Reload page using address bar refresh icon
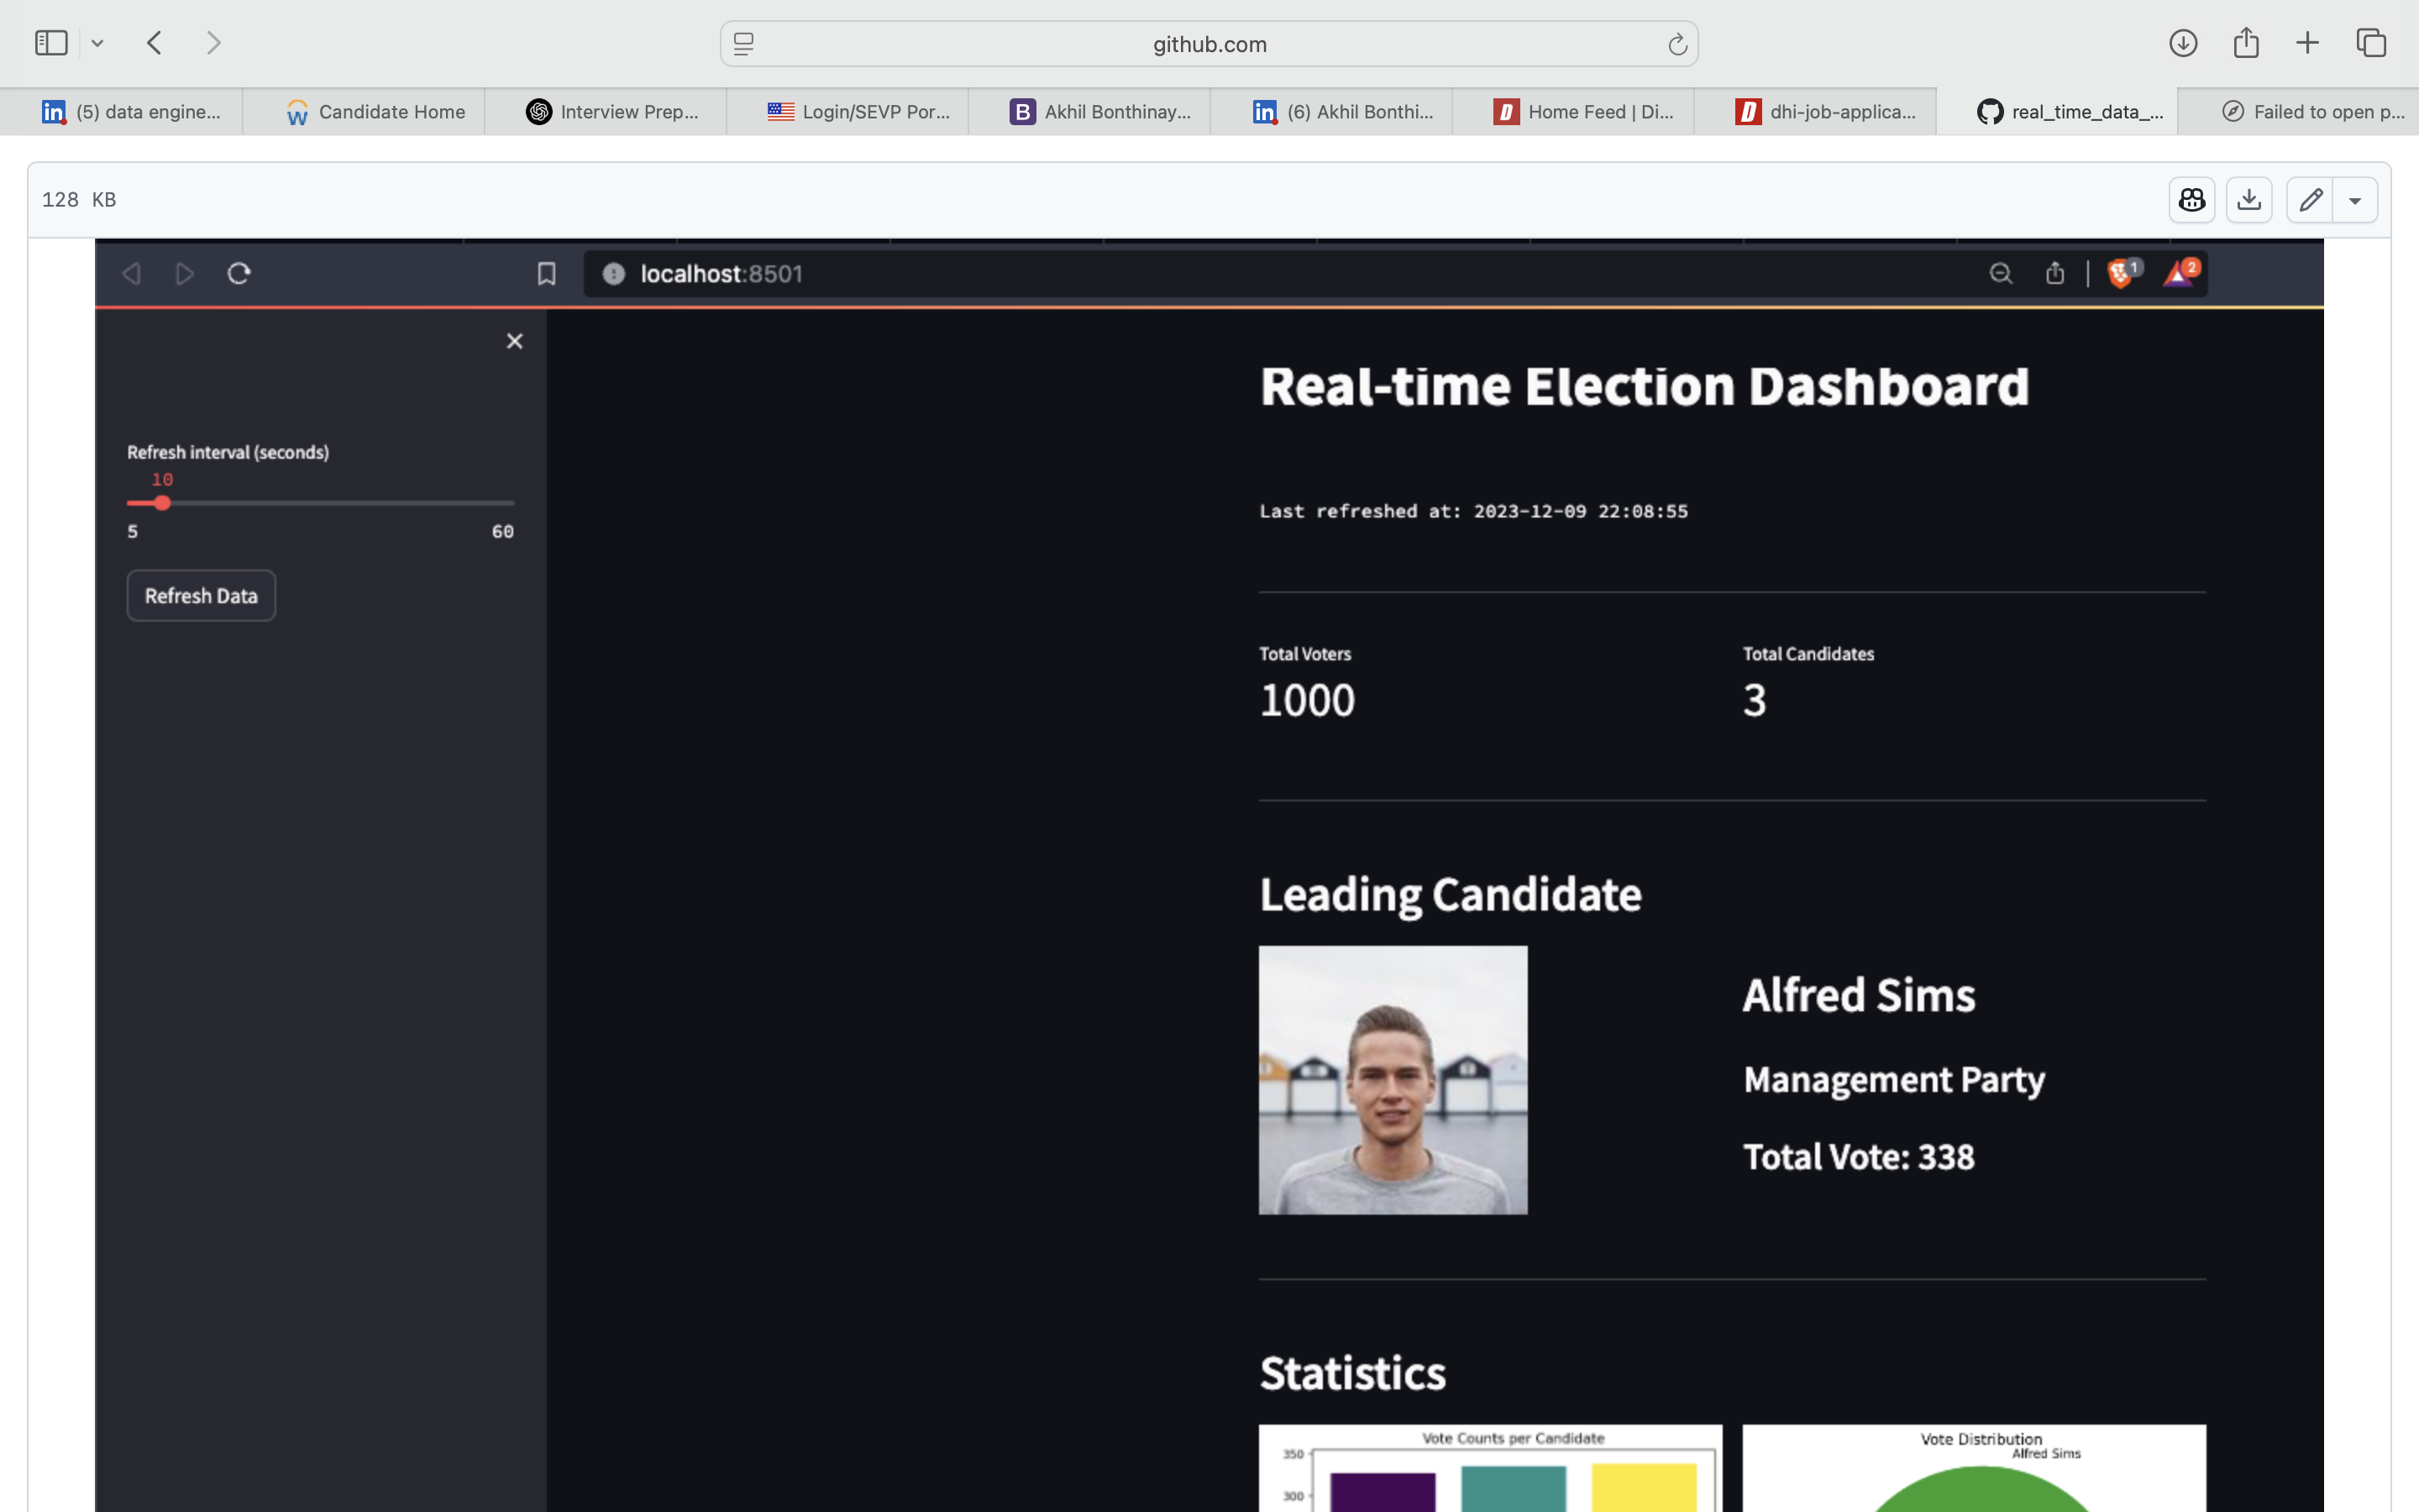2419x1512 pixels. click(1677, 44)
